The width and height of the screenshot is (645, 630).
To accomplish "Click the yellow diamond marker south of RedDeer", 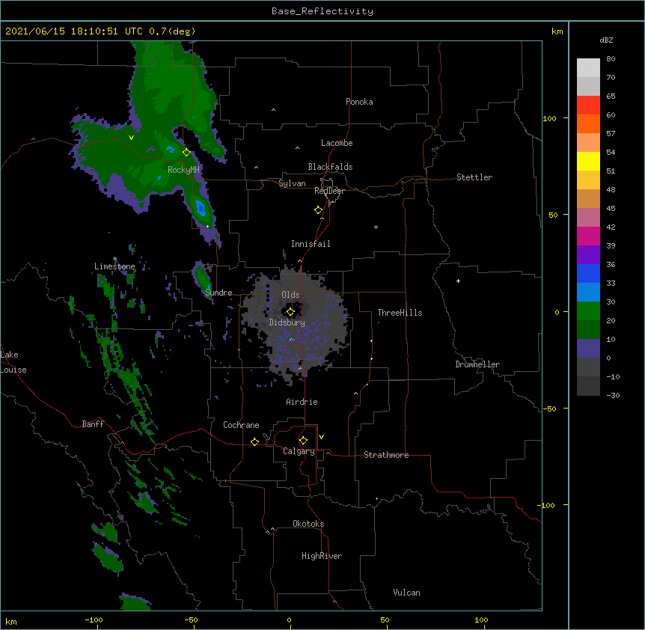I will (x=318, y=210).
